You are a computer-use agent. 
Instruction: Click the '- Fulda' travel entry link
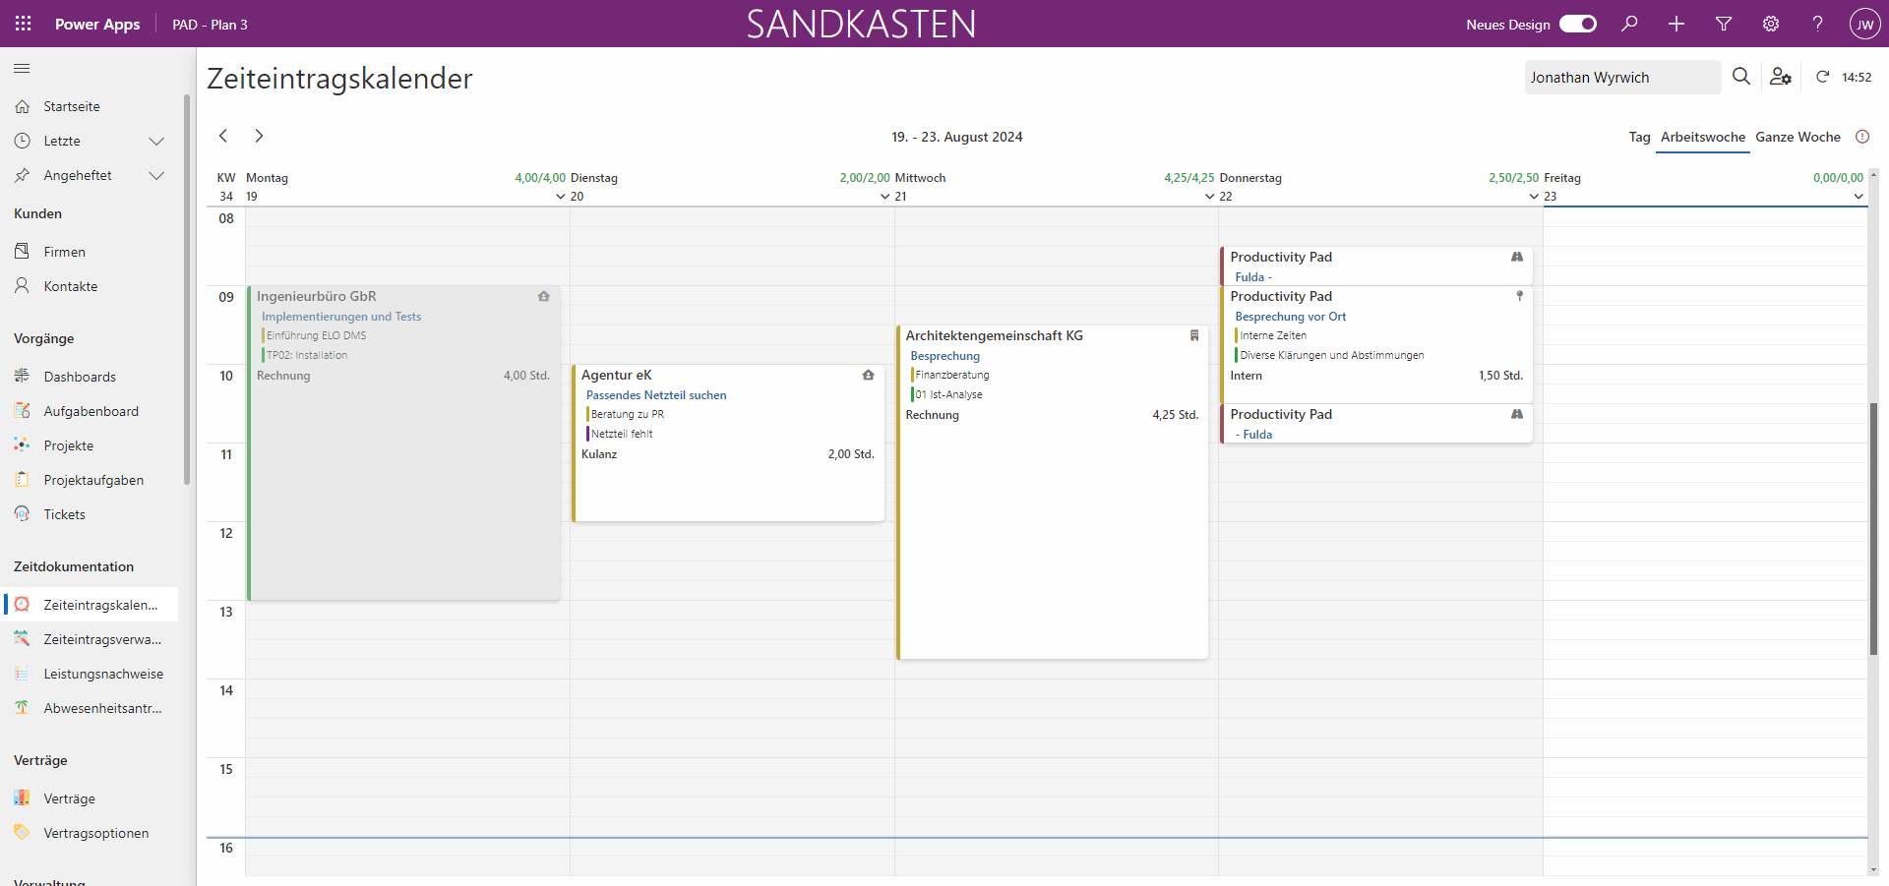[1253, 435]
